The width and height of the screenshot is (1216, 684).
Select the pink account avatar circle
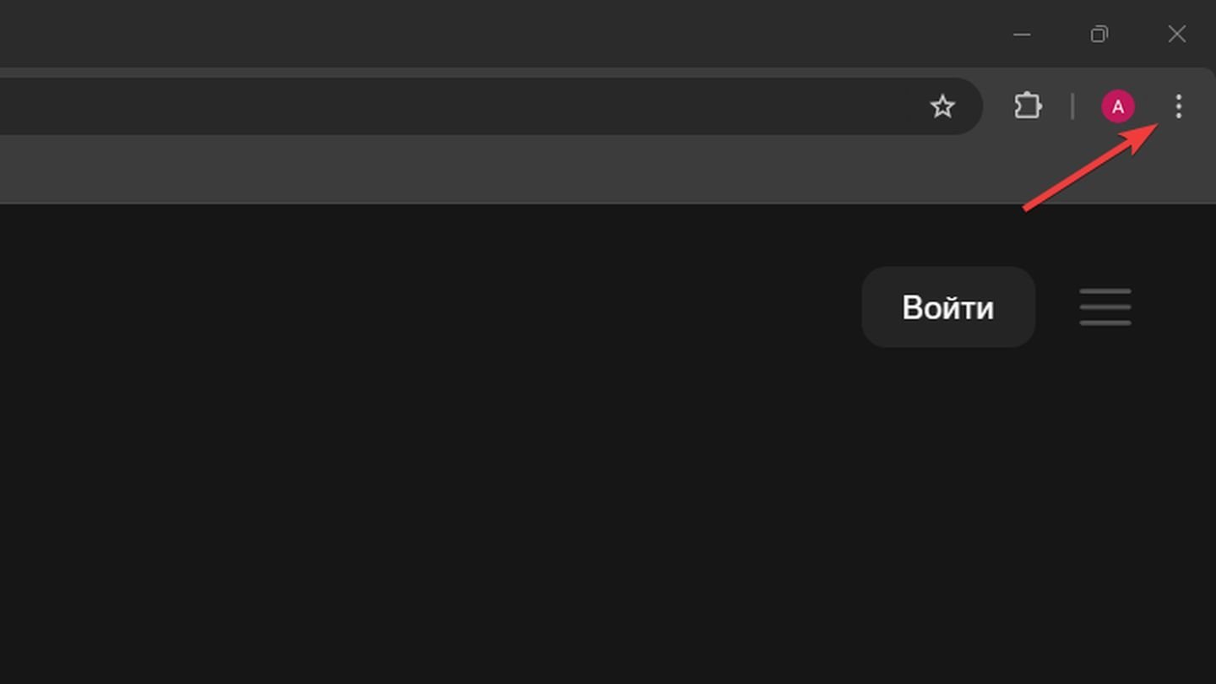click(x=1118, y=106)
